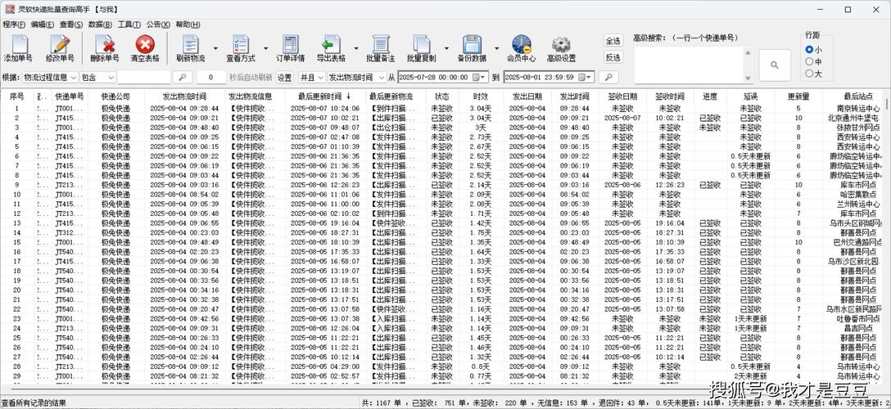Click the 高级搜索 tracking numbers text area
Image resolution: width=891 pixels, height=409 pixels.
(690, 65)
